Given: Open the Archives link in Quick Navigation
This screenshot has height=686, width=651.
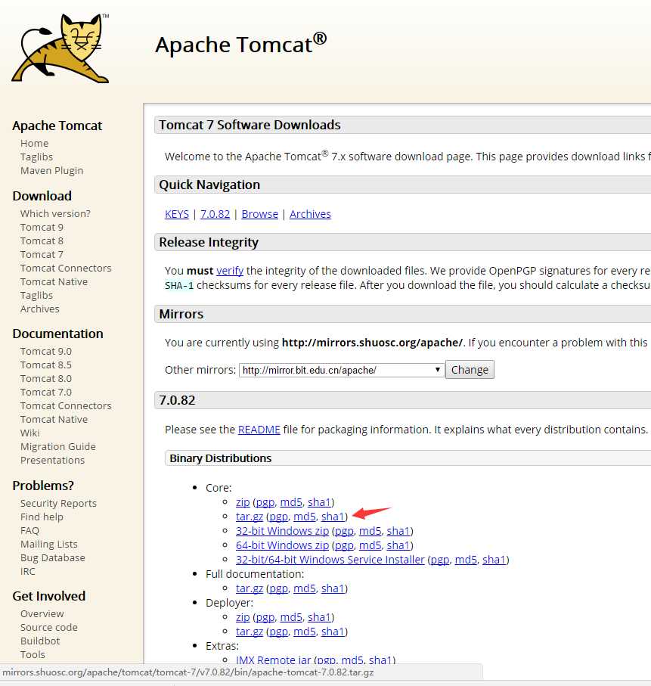Looking at the screenshot, I should point(310,214).
